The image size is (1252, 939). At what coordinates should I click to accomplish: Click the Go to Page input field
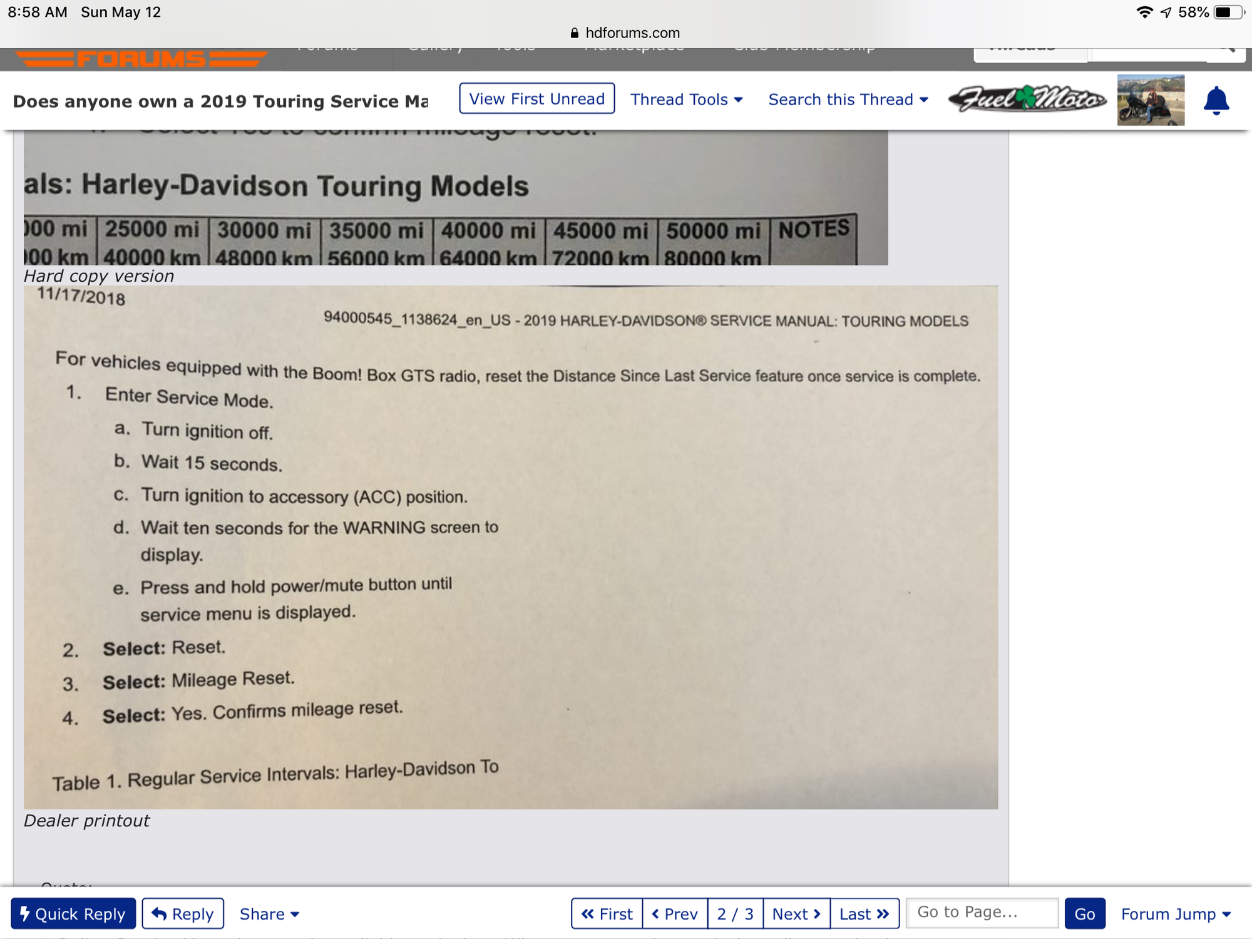[981, 912]
